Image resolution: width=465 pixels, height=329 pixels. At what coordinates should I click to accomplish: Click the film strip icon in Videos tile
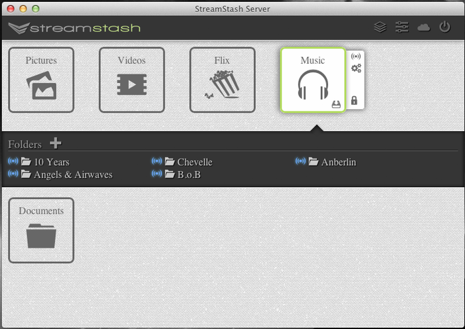coord(132,84)
